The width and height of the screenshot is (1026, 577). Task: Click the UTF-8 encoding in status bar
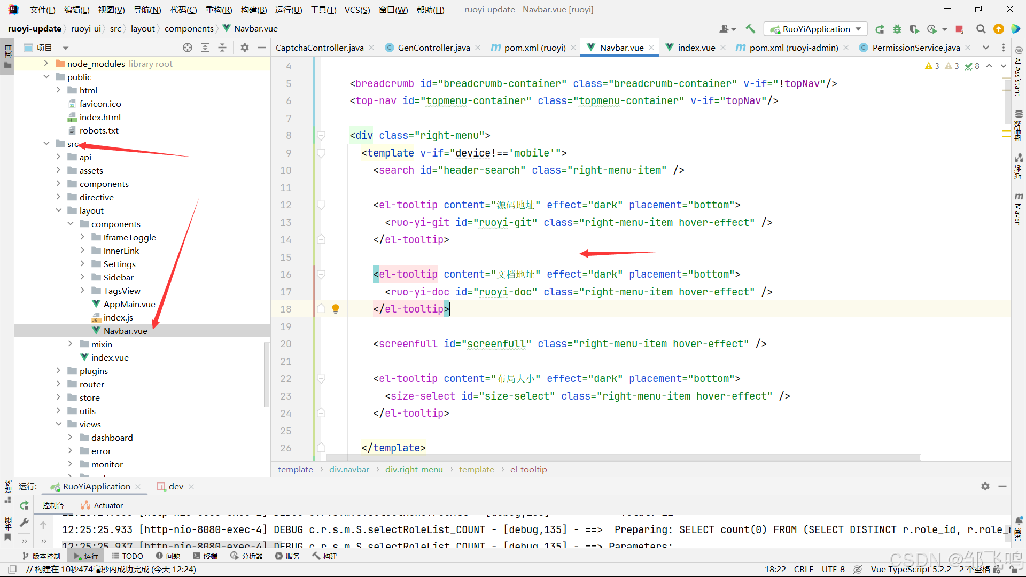pyautogui.click(x=833, y=570)
